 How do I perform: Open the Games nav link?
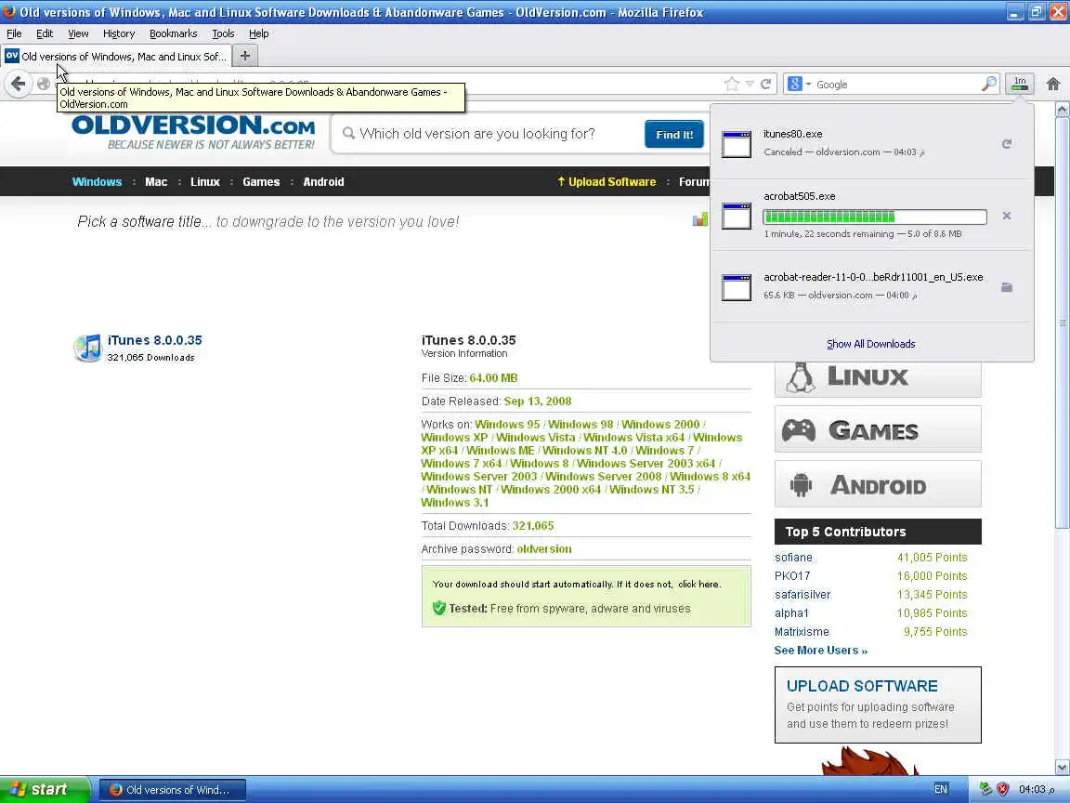coord(261,181)
